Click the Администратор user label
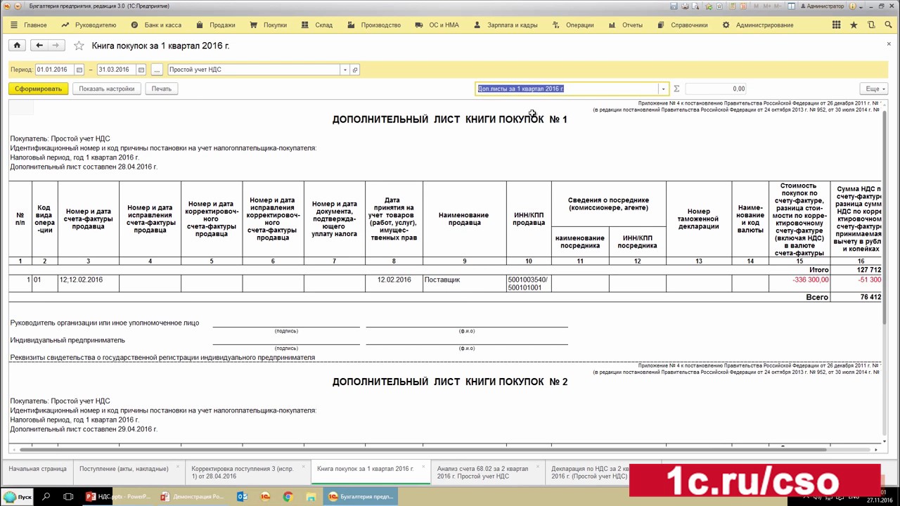This screenshot has width=900, height=506. [x=823, y=6]
